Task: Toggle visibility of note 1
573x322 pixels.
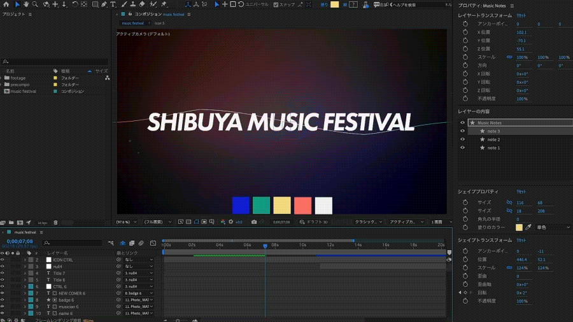Action: pyautogui.click(x=463, y=148)
